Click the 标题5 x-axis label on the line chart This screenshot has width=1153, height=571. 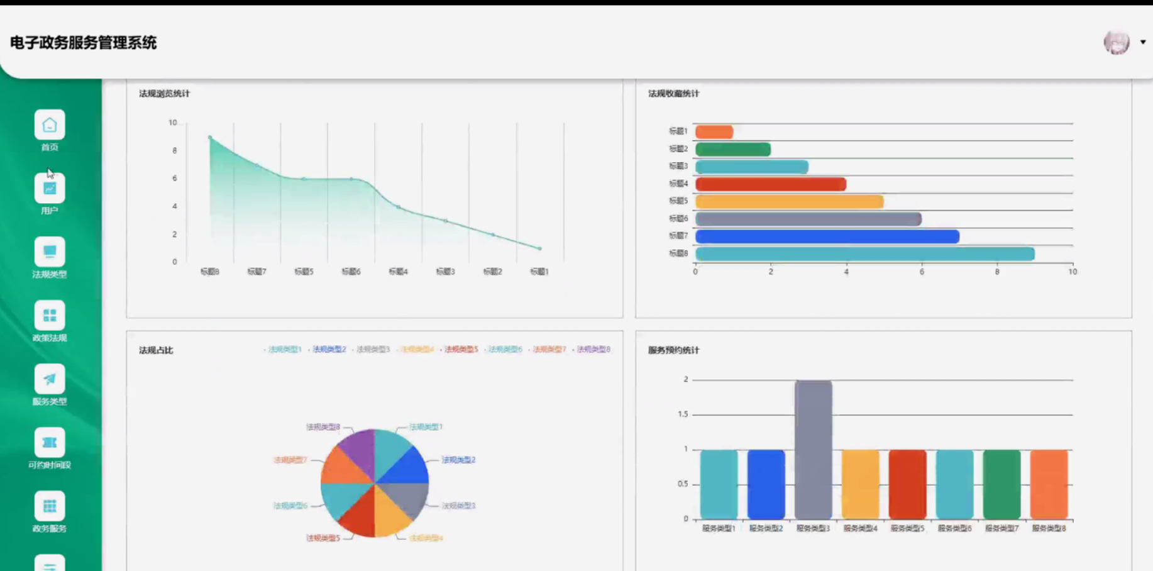pos(304,272)
